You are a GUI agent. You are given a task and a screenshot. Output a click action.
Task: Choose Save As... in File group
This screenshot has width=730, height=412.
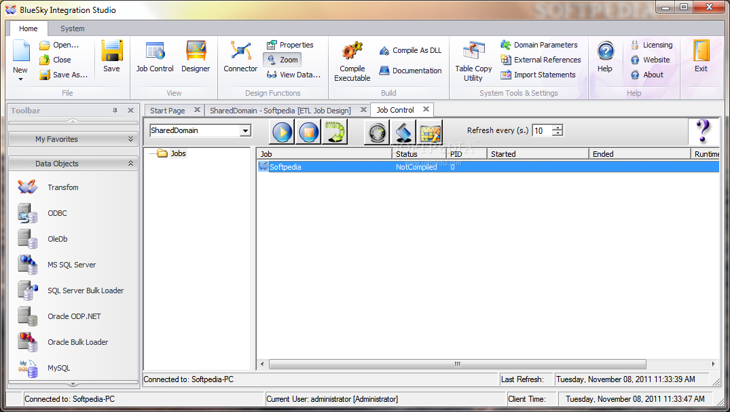tap(63, 75)
